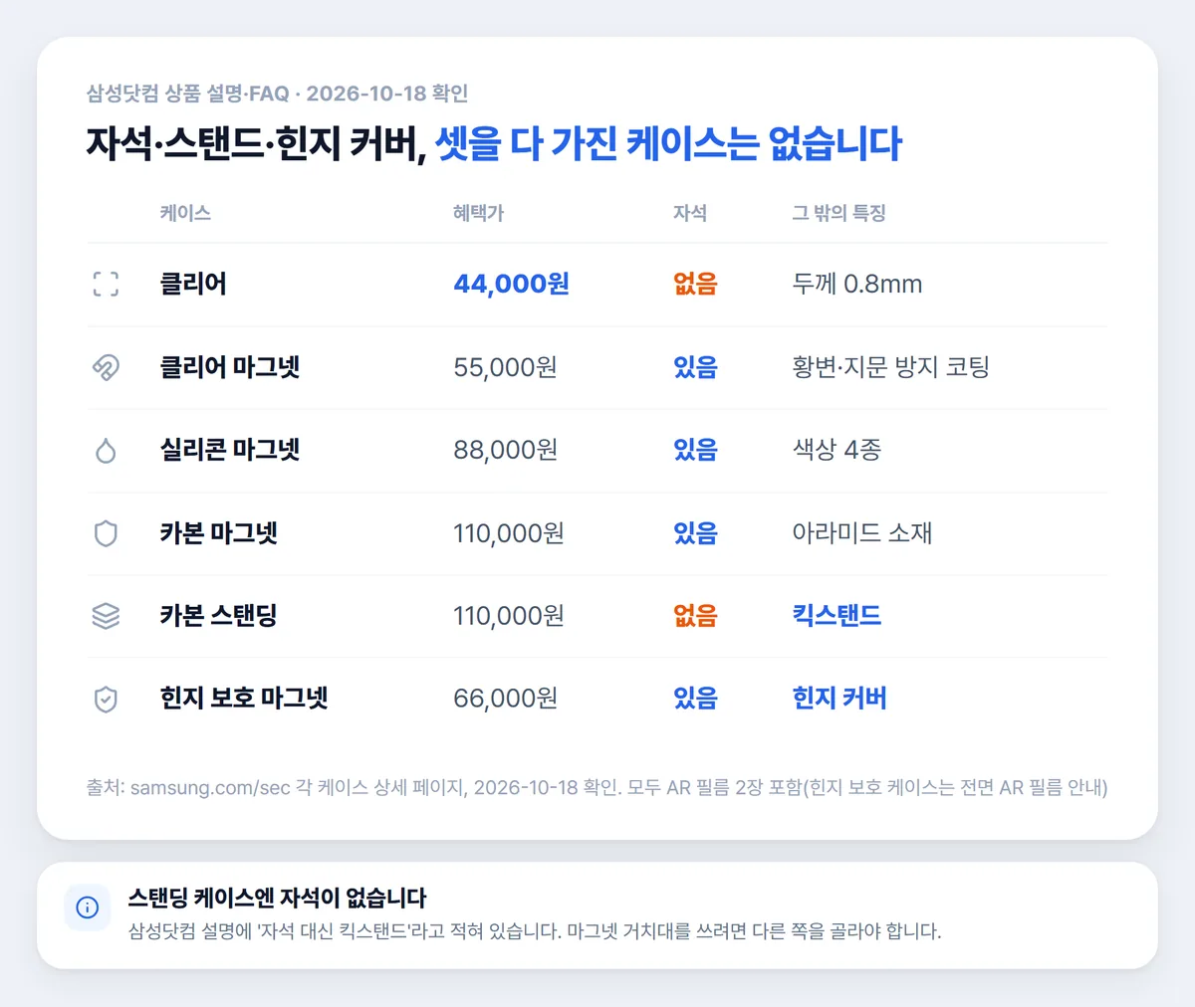
Task: Click the 두께 0.8mm feature text
Action: [x=857, y=285]
